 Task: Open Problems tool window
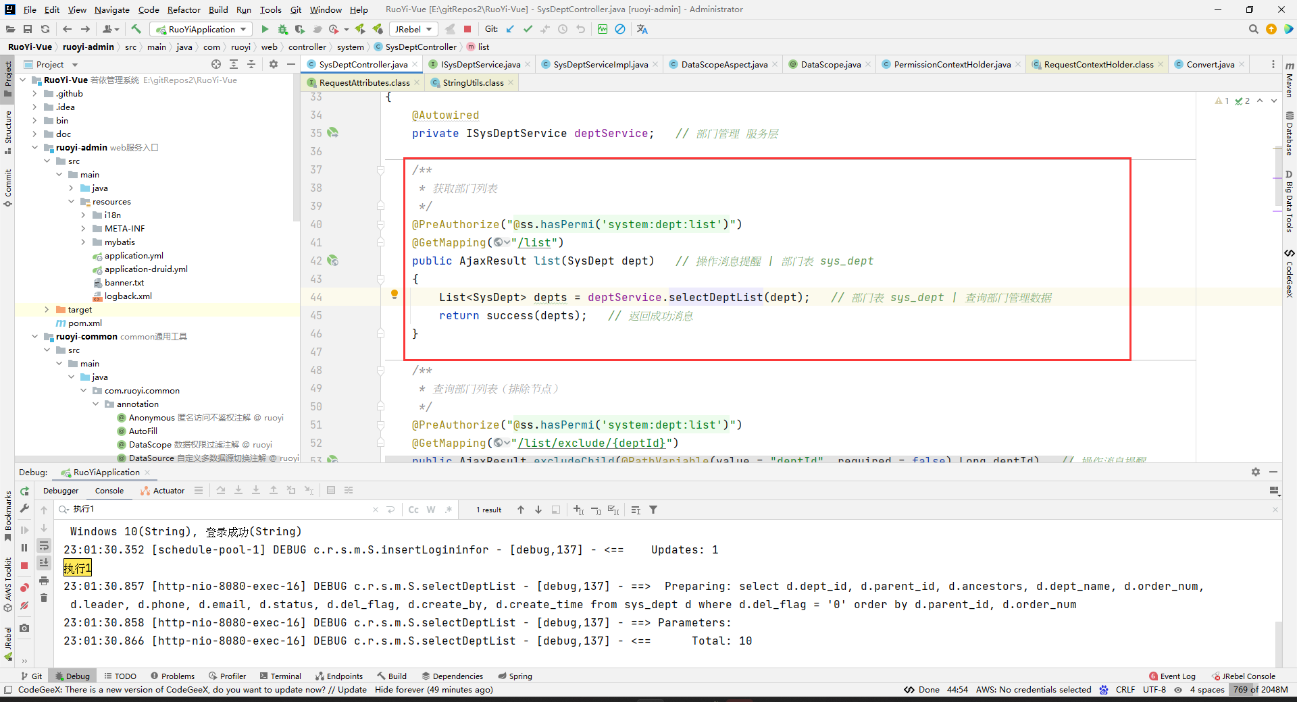coord(172,676)
